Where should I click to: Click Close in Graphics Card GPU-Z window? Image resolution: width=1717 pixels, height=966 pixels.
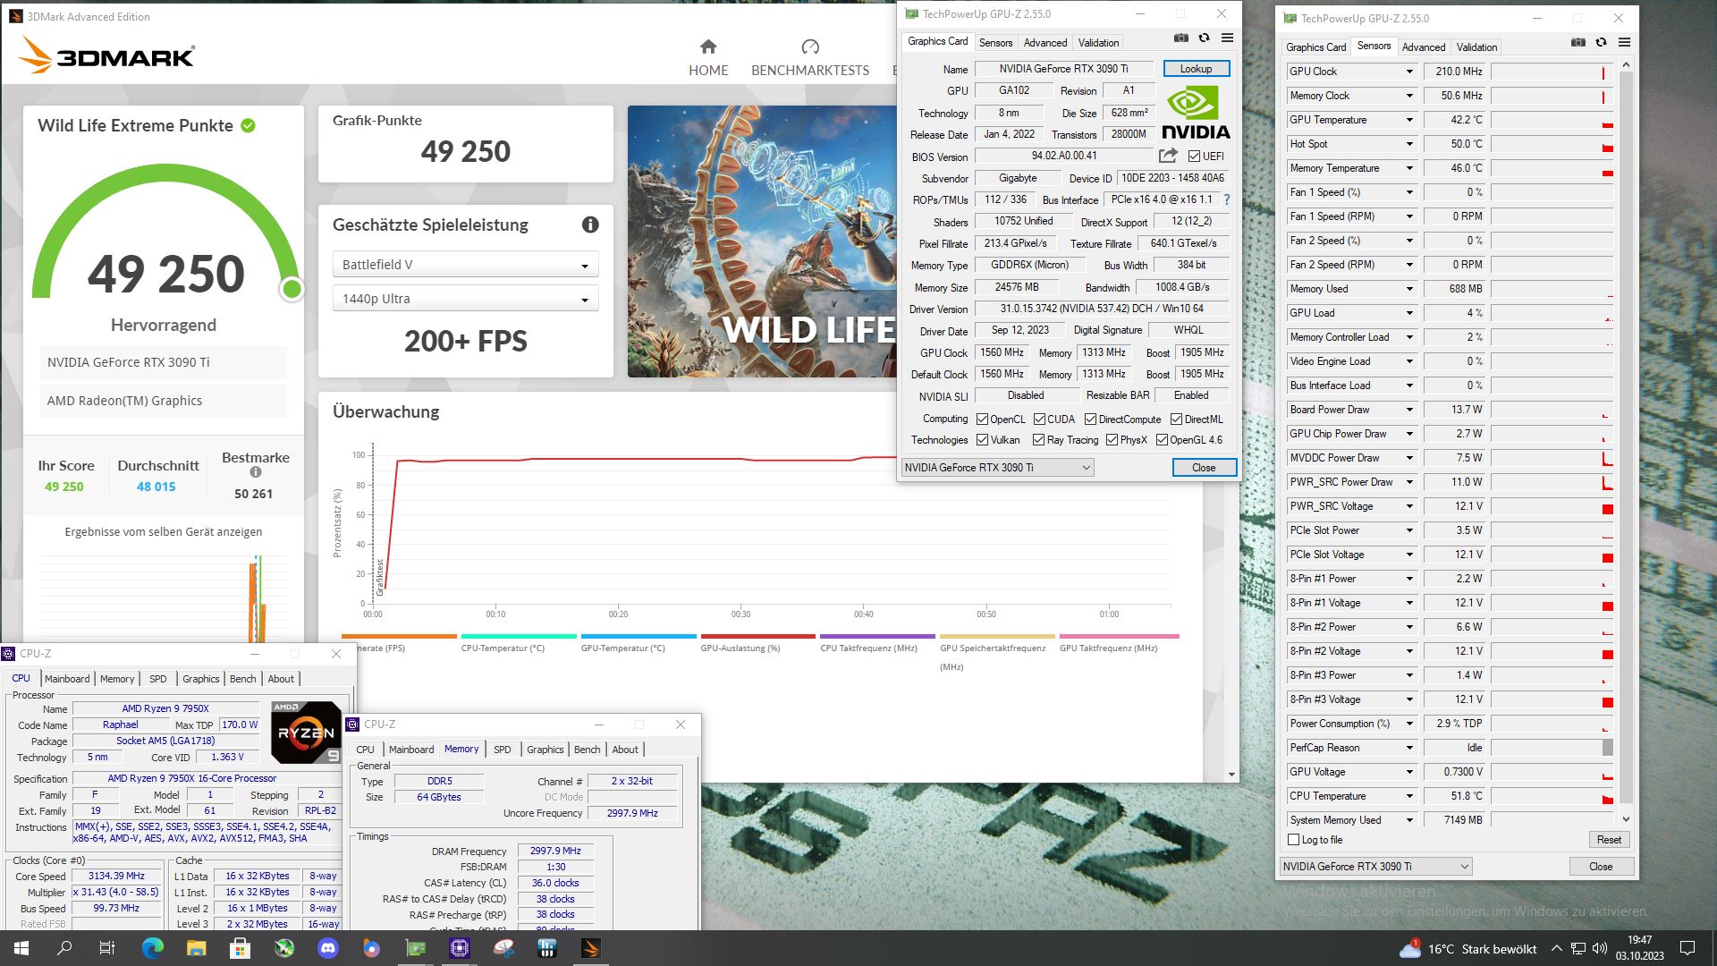(1204, 468)
